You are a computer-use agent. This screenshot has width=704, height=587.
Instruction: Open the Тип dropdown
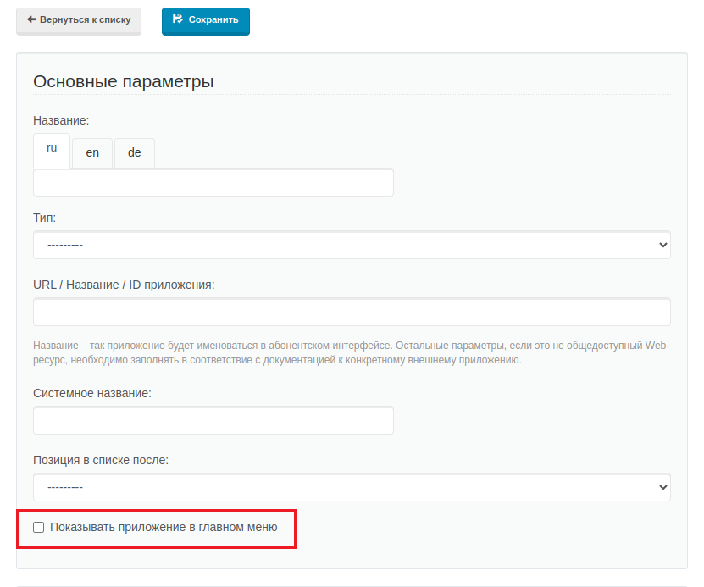(x=352, y=245)
